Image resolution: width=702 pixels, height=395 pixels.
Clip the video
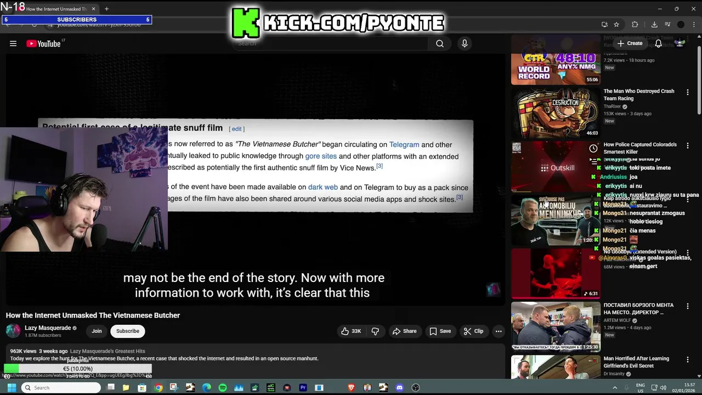point(473,331)
